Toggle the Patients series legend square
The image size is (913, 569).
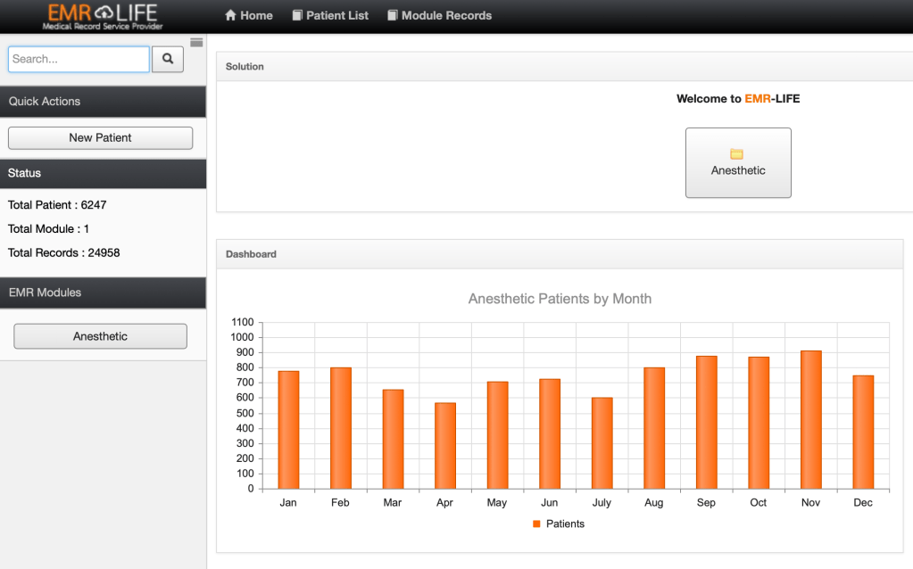coord(536,524)
